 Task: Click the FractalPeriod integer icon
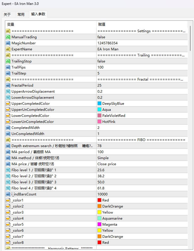tap(8, 85)
